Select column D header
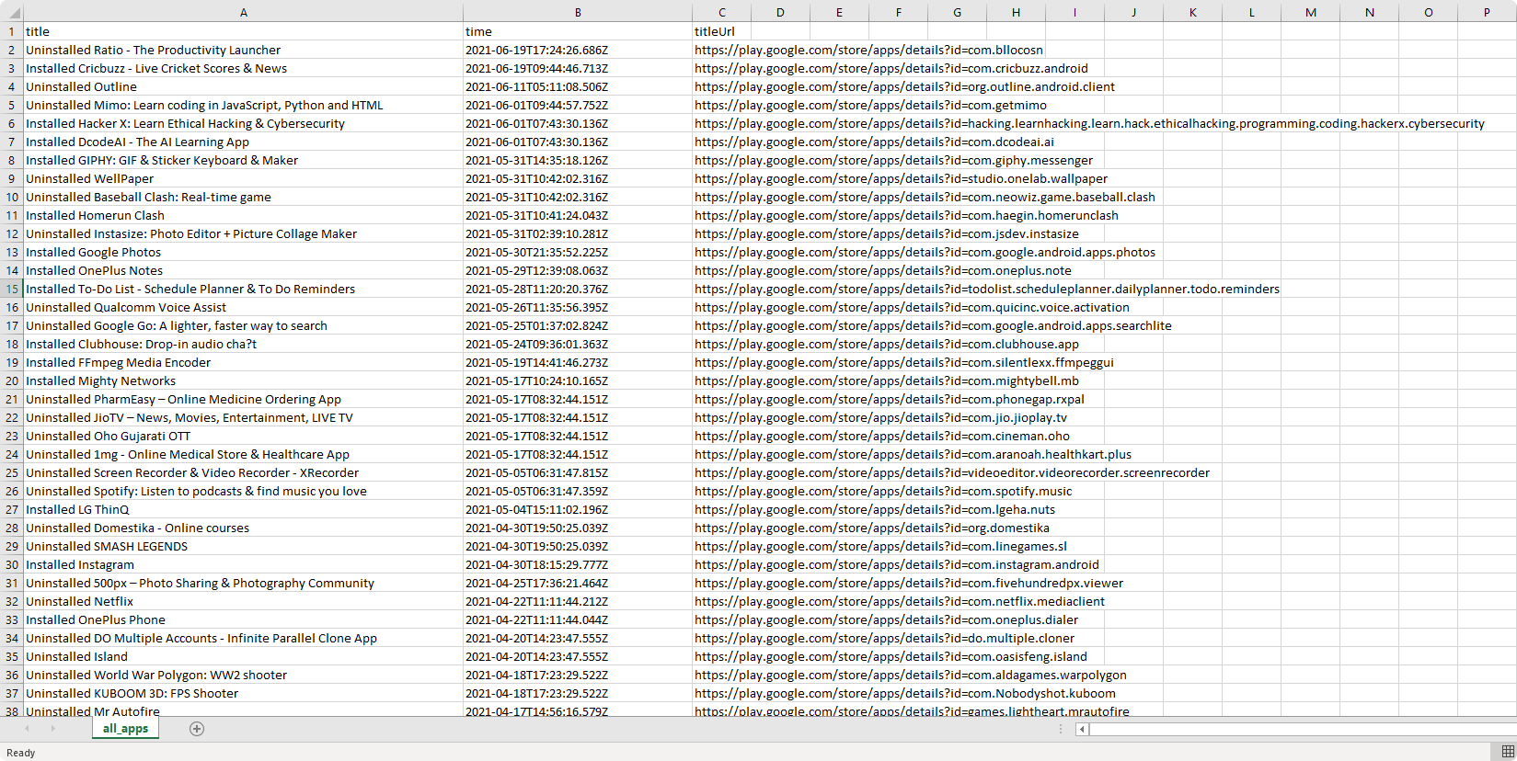 coord(780,12)
